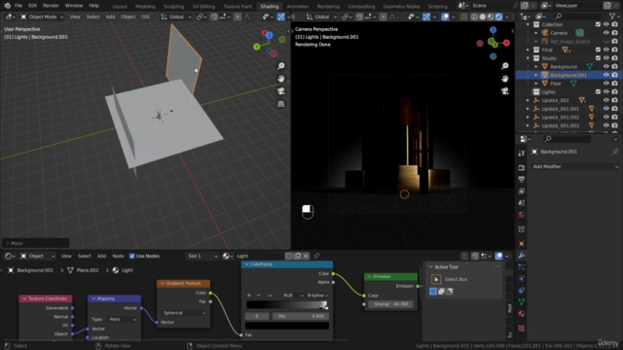Open the World properties tab icon
Screen dimensions: 623x350
pos(522,214)
